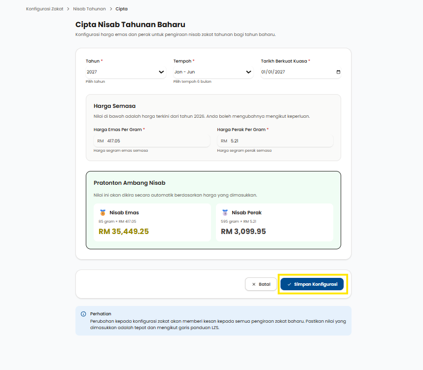This screenshot has height=370, width=423.
Task: Click the breadcrumb chevron before Cipta
Action: [111, 9]
